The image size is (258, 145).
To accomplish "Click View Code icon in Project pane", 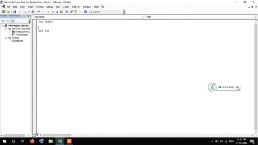I will [x=3, y=21].
